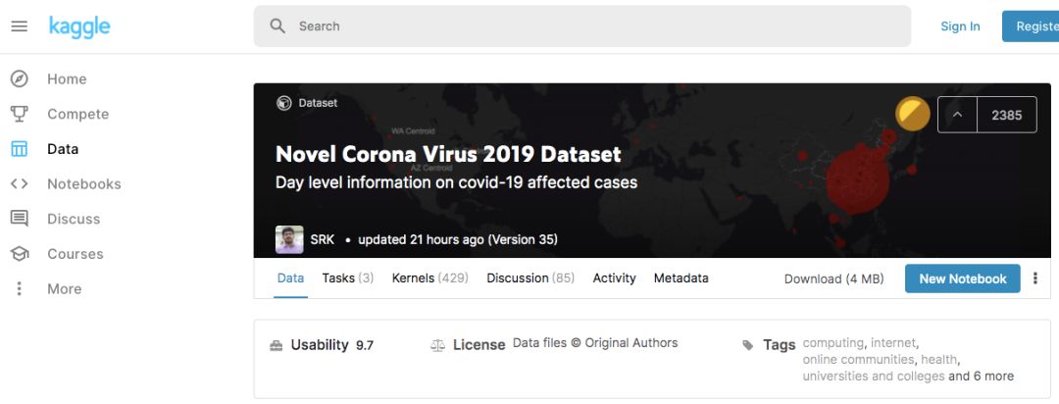The image size is (1059, 404).
Task: Select the Tasks tab
Action: [x=347, y=278]
